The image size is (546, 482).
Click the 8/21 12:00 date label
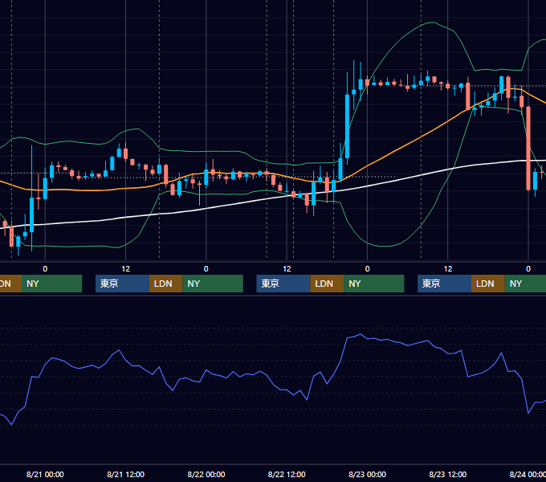point(125,474)
